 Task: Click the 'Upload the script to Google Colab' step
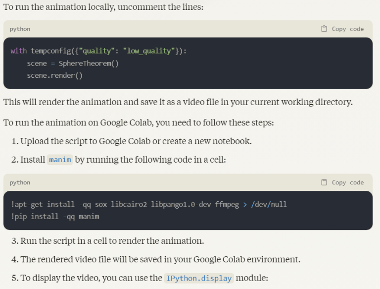click(x=136, y=141)
